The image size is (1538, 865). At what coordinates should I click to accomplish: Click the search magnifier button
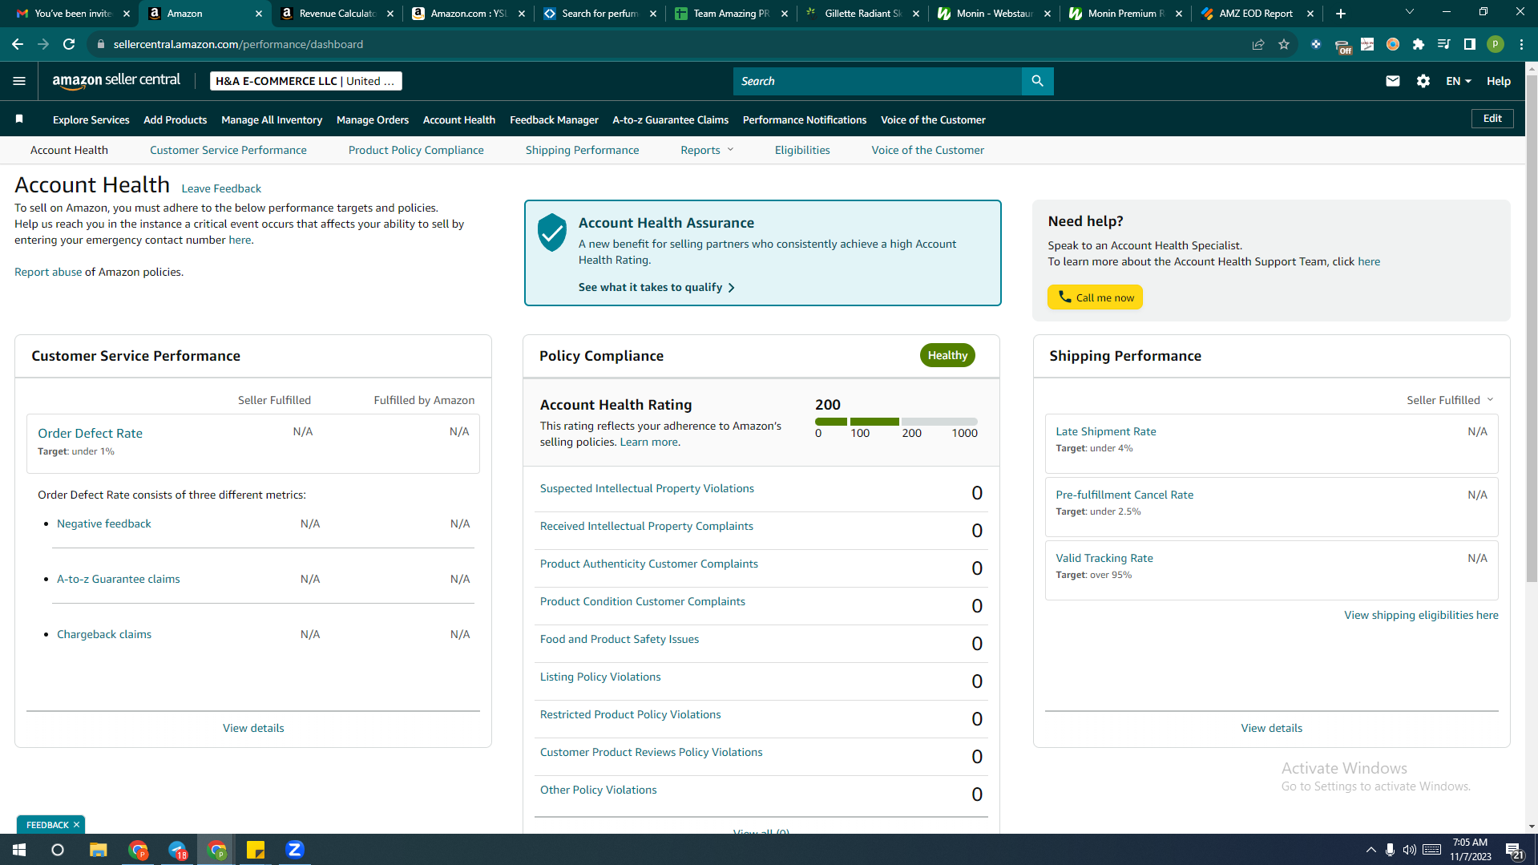[x=1037, y=81]
